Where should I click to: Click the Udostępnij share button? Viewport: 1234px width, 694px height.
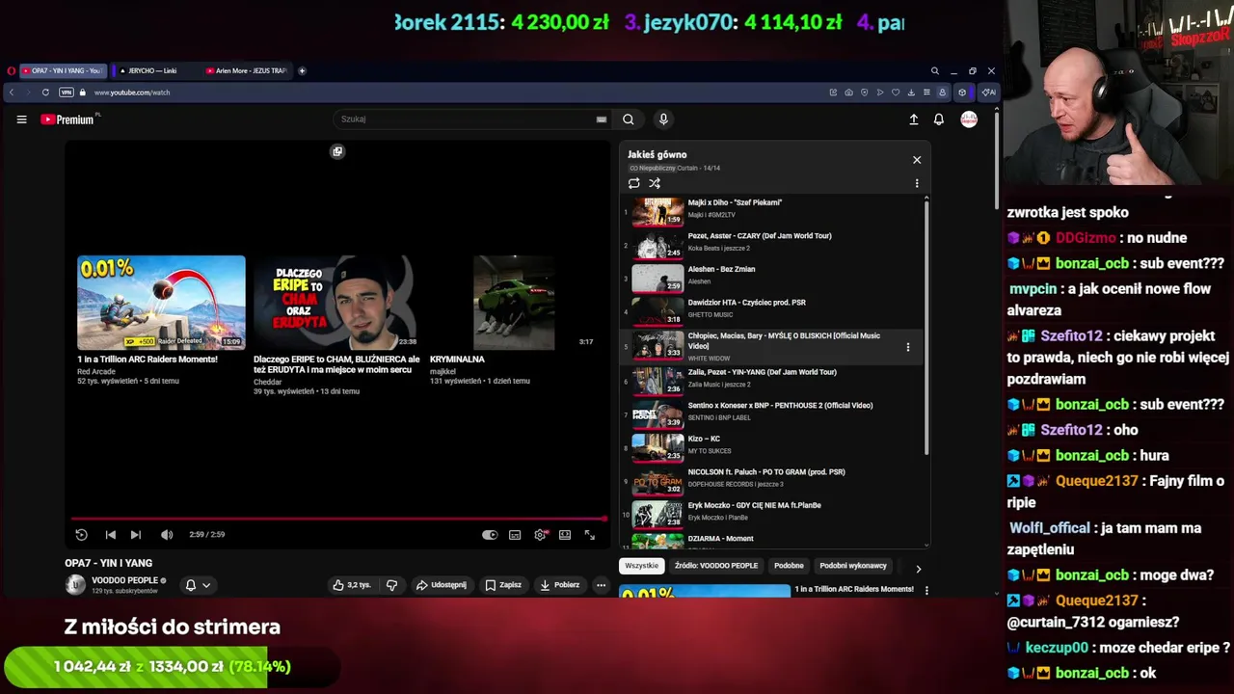[x=442, y=585]
